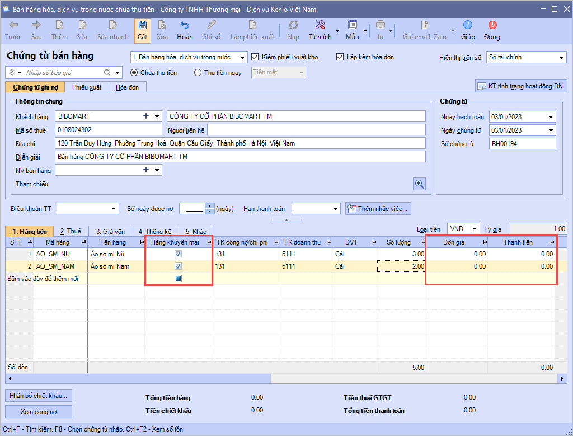
Task: Switch to the Phiếu xuất tab
Action: point(87,87)
